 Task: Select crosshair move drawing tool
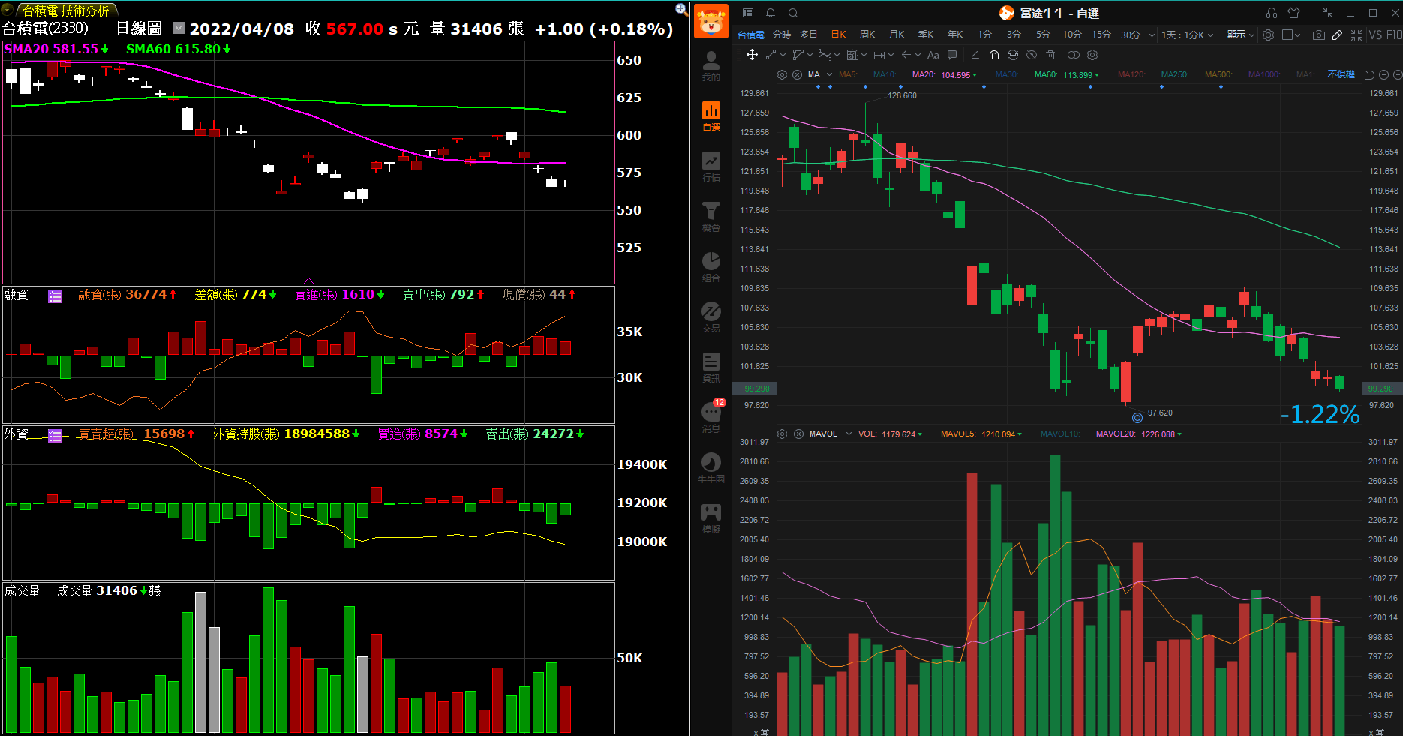[752, 55]
